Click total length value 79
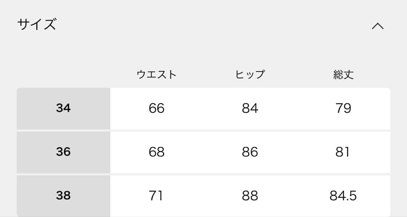The image size is (407, 217). pyautogui.click(x=343, y=108)
